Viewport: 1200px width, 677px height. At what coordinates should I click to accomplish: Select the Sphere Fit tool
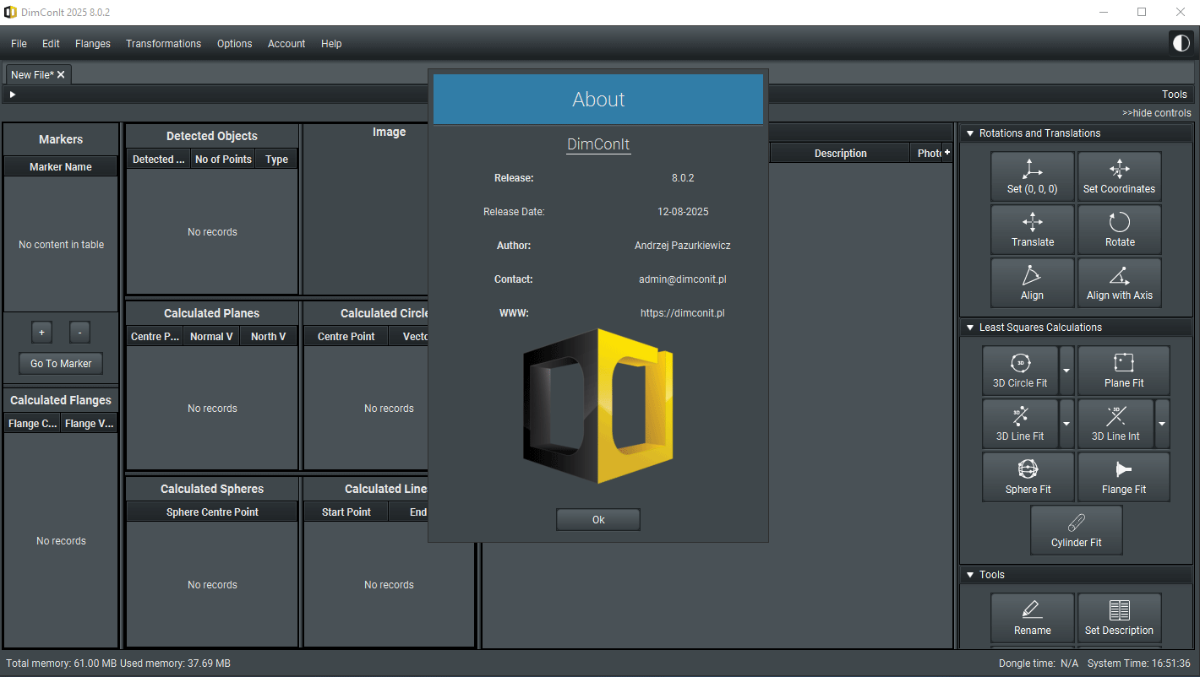tap(1028, 477)
